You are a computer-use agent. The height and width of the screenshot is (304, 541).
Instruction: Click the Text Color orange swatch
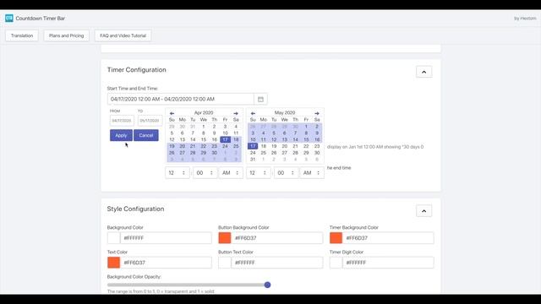click(x=113, y=263)
